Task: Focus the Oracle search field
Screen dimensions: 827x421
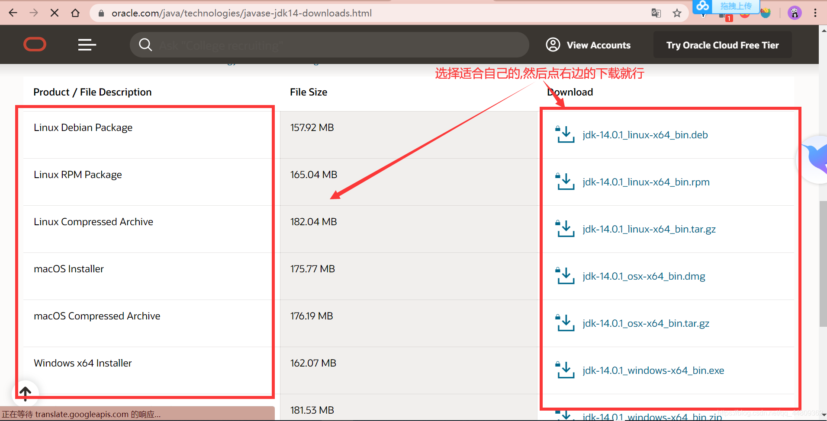Action: (329, 45)
